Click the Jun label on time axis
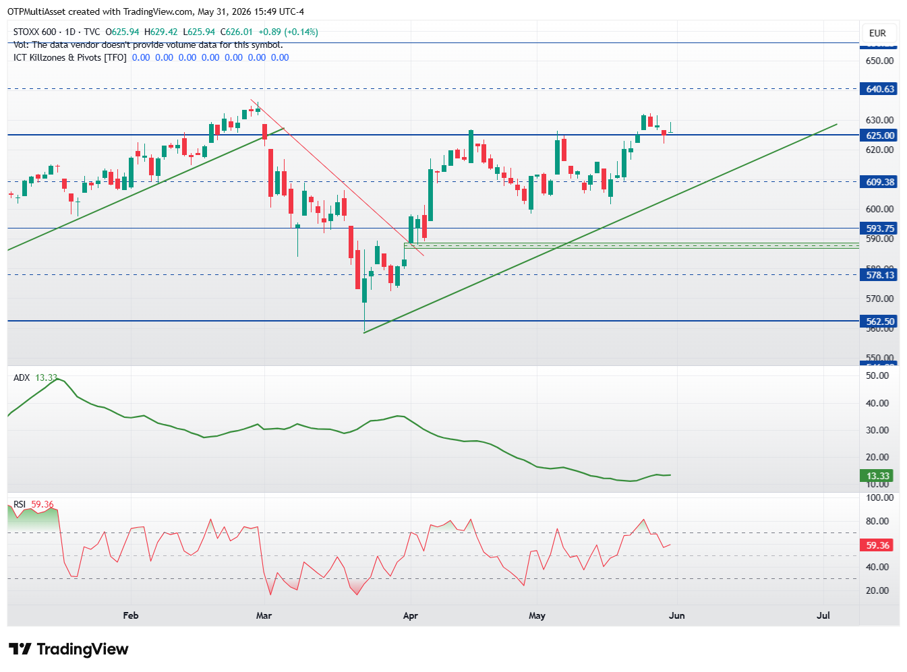This screenshot has height=672, width=907. tap(676, 615)
